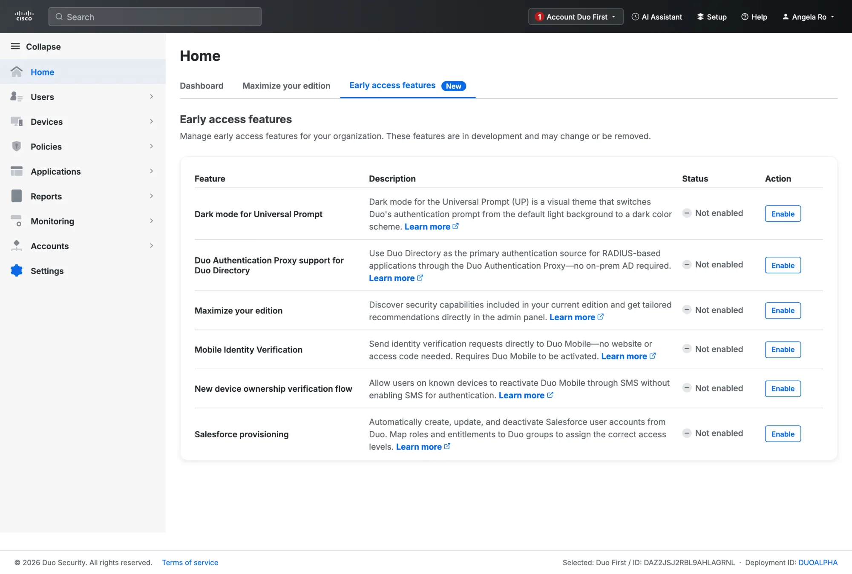Viewport: 852px width, 574px height.
Task: Enable the Maximize your edition feature
Action: 783,310
